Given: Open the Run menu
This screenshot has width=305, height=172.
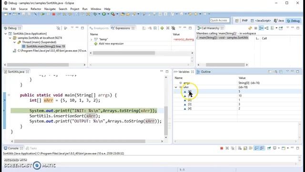Looking at the screenshot, I should coord(85,9).
